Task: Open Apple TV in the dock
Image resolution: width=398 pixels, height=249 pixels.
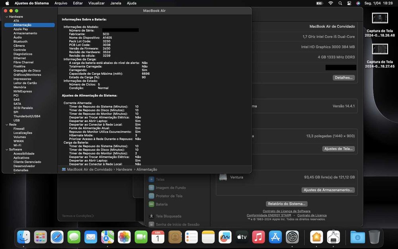Action: tap(242, 237)
